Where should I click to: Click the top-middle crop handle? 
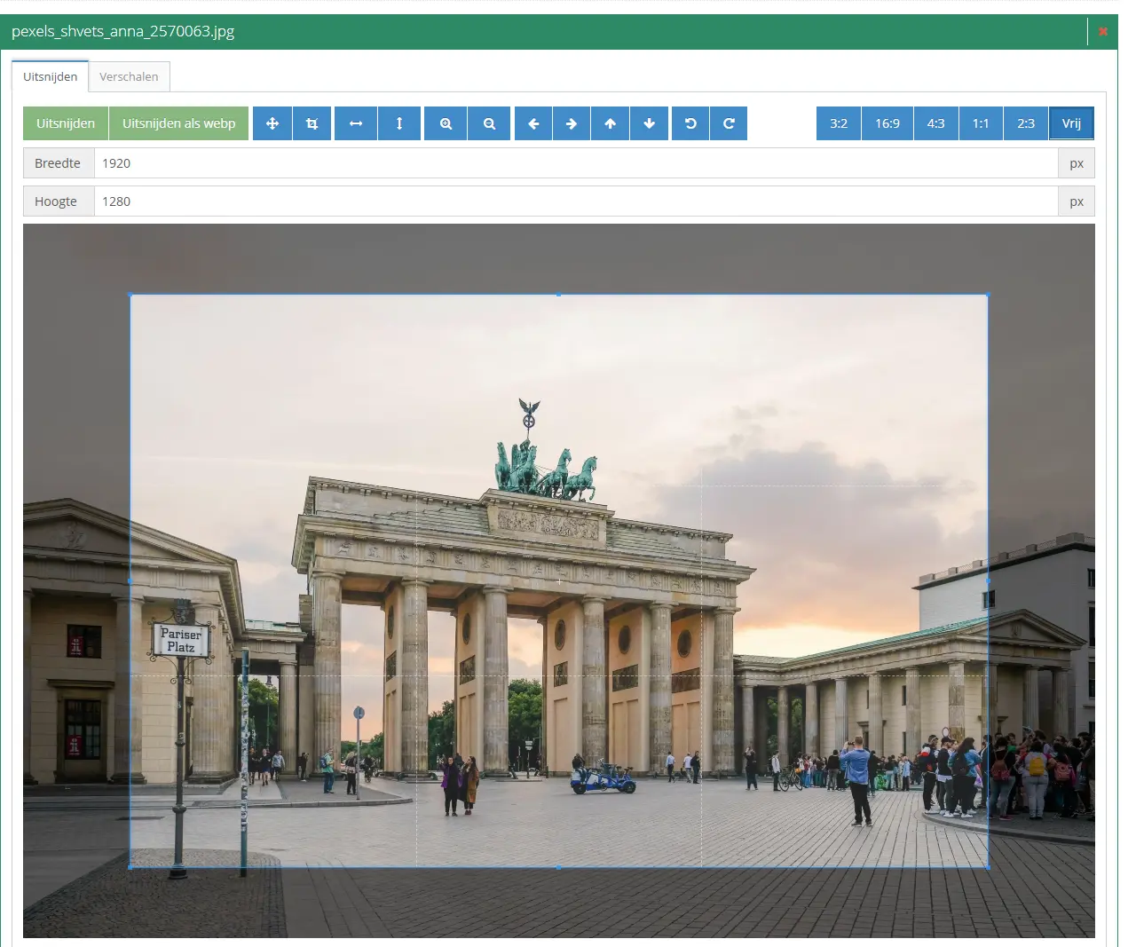(x=558, y=295)
